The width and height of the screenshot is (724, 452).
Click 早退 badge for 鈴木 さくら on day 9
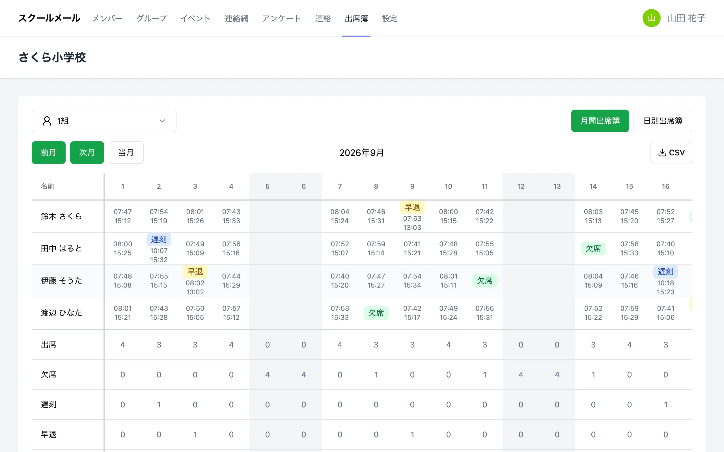[412, 207]
